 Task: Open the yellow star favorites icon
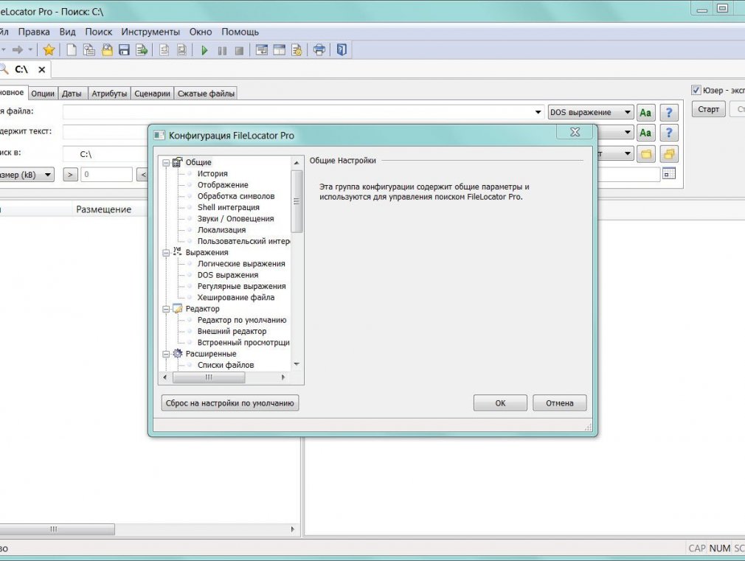[49, 50]
